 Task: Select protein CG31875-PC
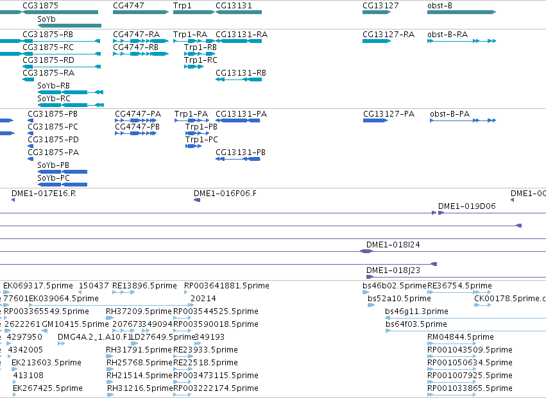pyautogui.click(x=31, y=133)
